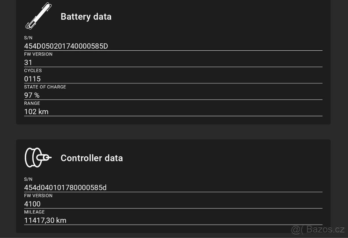Click the battery FW version value 31
Image resolution: width=348 pixels, height=238 pixels.
(28, 63)
